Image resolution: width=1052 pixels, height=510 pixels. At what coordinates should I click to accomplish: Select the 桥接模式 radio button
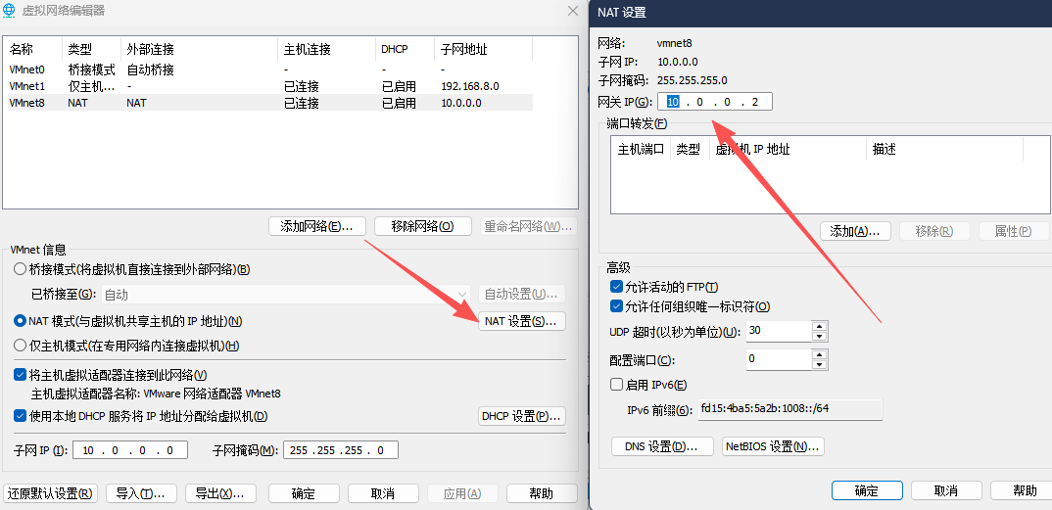point(20,269)
